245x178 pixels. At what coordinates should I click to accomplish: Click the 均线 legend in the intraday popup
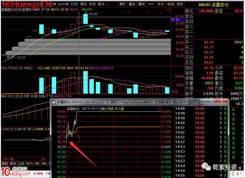tap(110, 109)
